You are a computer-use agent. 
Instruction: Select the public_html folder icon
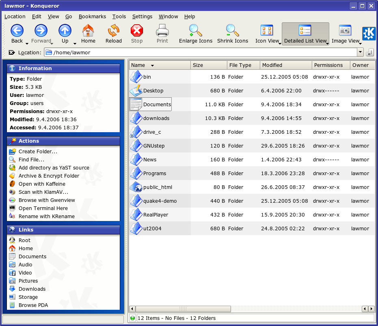(x=136, y=187)
